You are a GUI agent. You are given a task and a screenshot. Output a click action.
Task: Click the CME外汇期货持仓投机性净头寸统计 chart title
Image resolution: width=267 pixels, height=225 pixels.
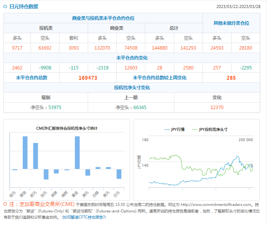point(67,128)
